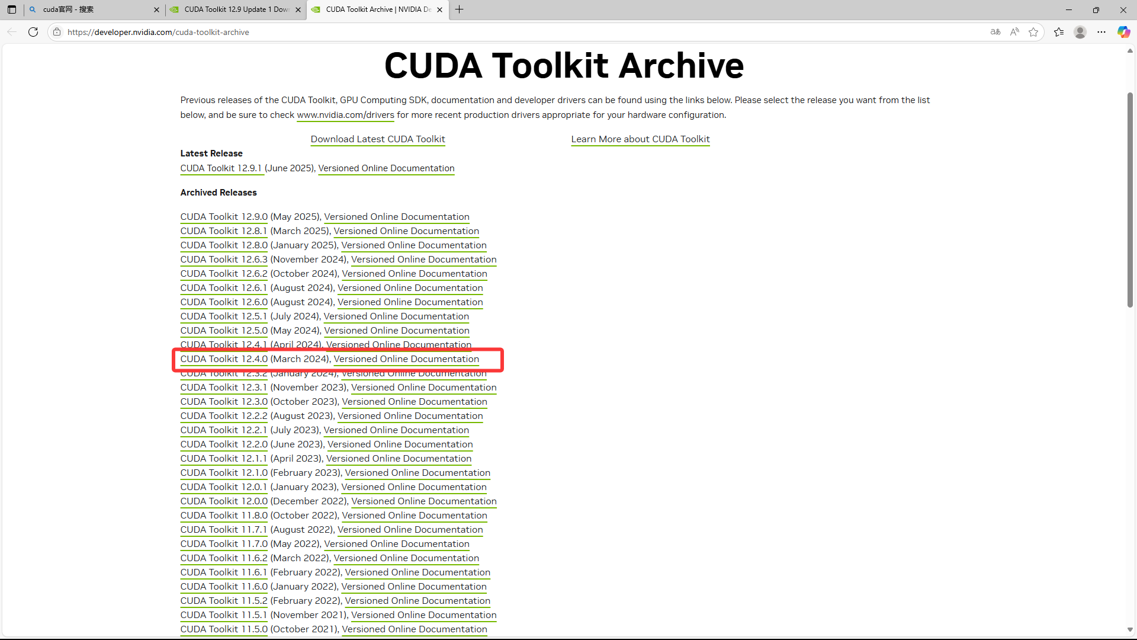The image size is (1137, 640).
Task: Open CUDA Toolkit 12.2.1 link
Action: pyautogui.click(x=224, y=430)
